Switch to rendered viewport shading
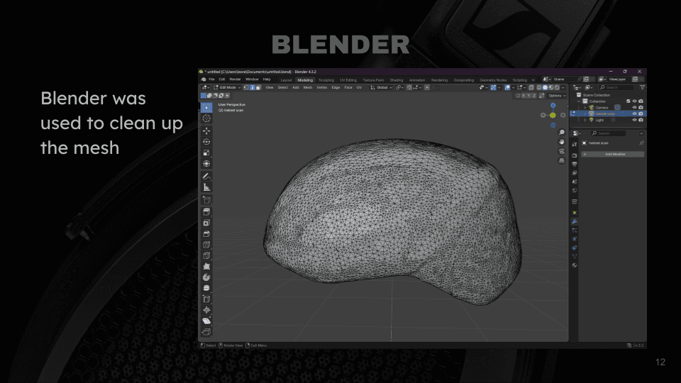Screen dimensions: 681x383 [x=558, y=87]
